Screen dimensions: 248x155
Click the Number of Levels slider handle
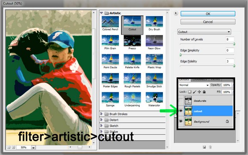coord(234,44)
